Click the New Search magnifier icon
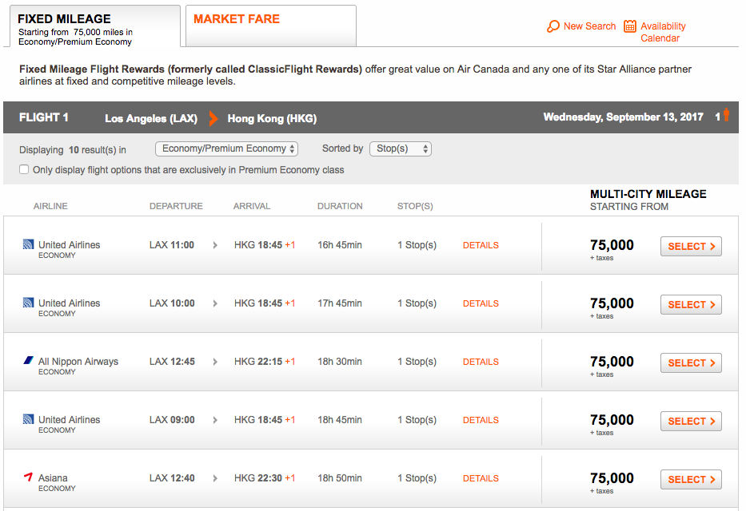This screenshot has height=511, width=746. click(553, 26)
